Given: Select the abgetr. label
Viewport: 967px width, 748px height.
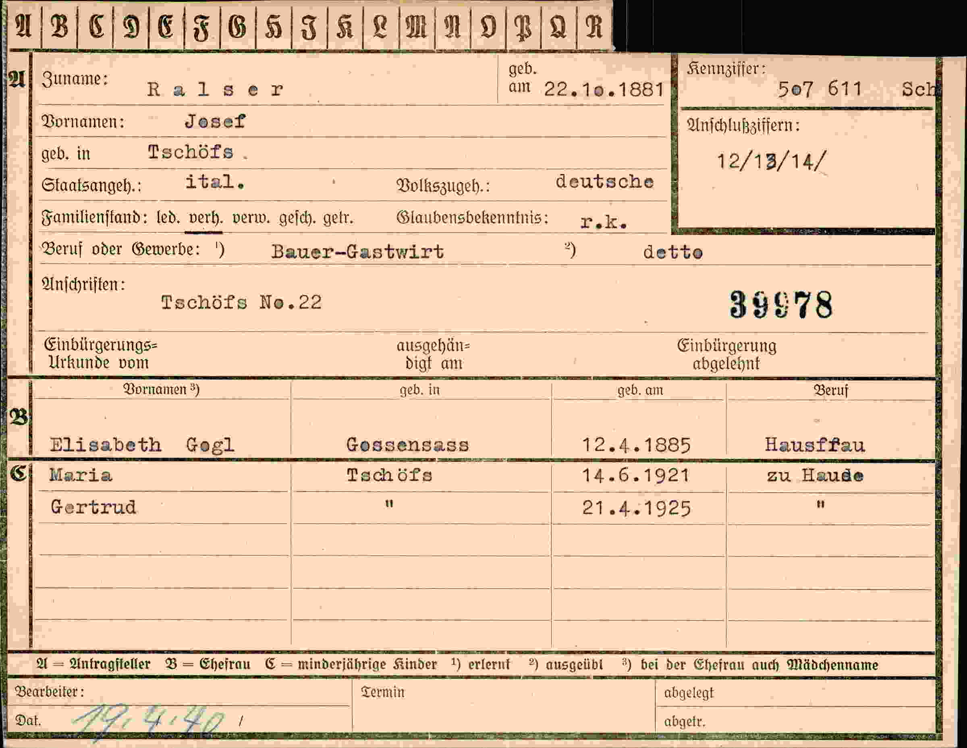Looking at the screenshot, I should (684, 722).
